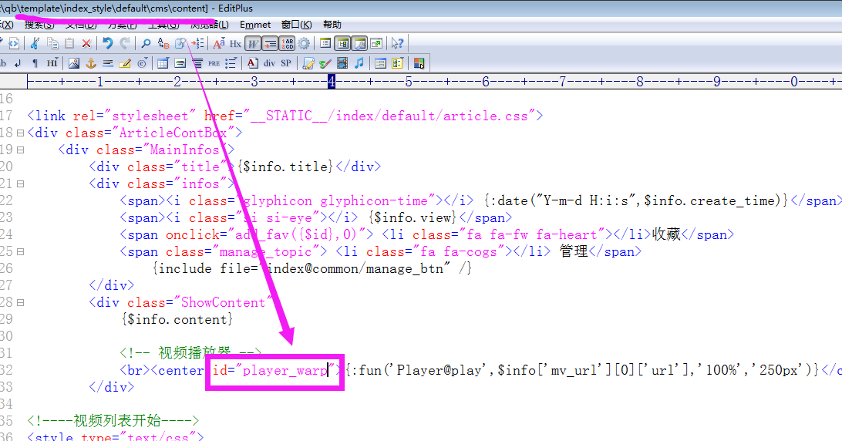Image resolution: width=842 pixels, height=441 pixels.
Task: Click the Cut scissors icon
Action: point(35,43)
